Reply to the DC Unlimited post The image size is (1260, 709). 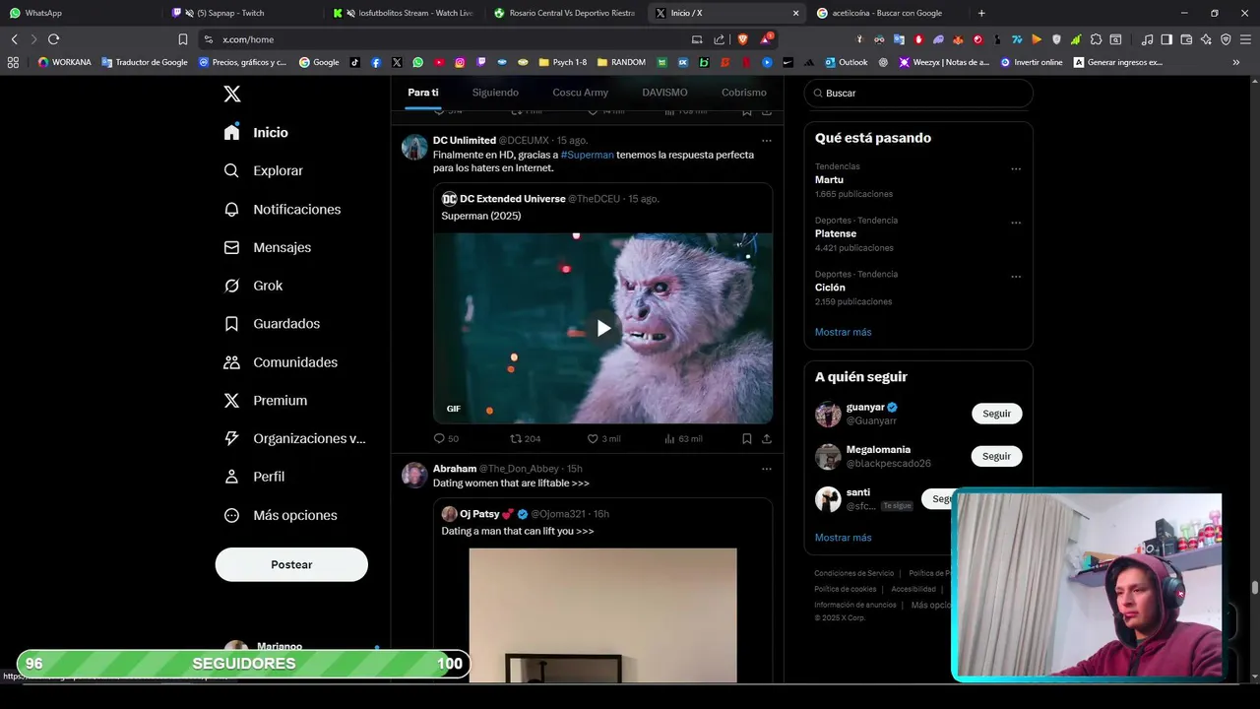click(446, 438)
